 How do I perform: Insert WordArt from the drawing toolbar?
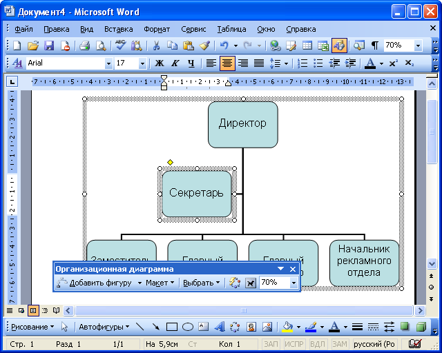[x=219, y=326]
